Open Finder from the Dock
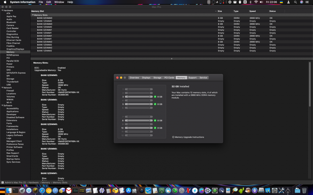313x195 pixels. 9,191
